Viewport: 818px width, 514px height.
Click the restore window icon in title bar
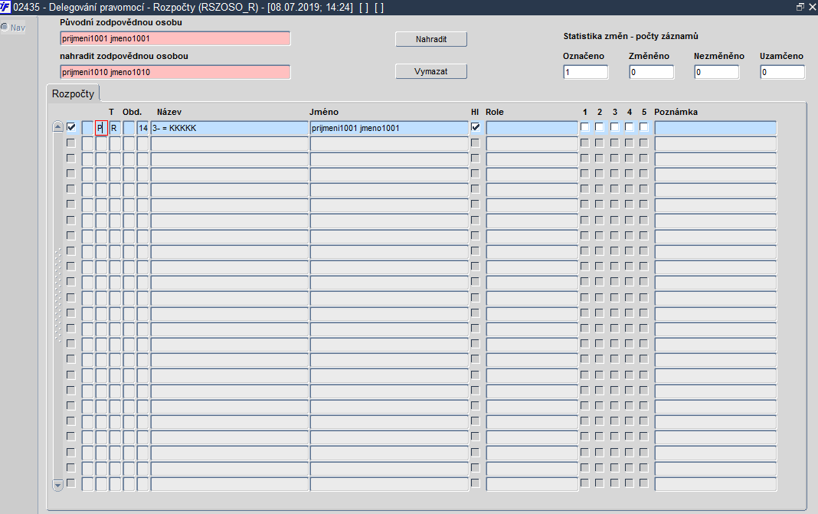pyautogui.click(x=800, y=7)
